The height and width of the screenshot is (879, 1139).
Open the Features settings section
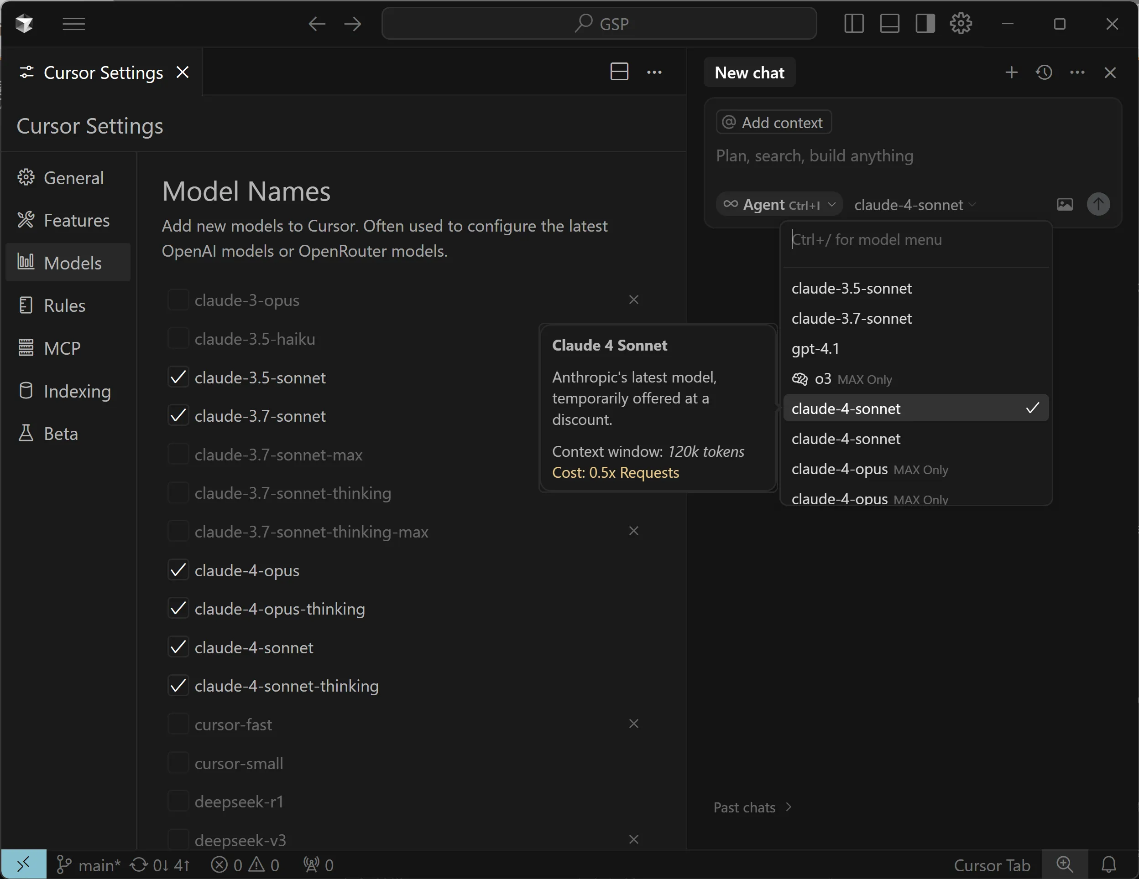point(76,220)
